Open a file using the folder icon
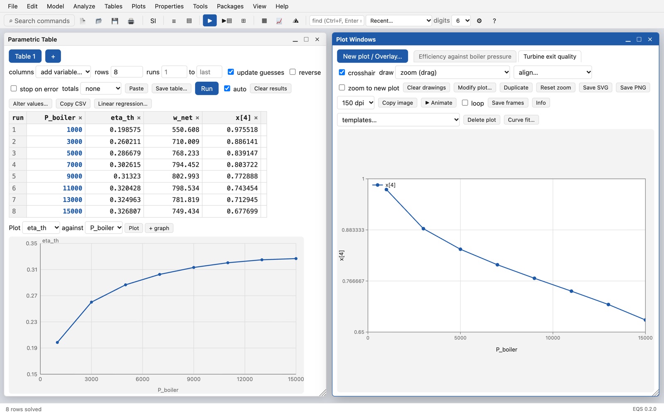Screen dimensions: 664x415 [x=99, y=21]
